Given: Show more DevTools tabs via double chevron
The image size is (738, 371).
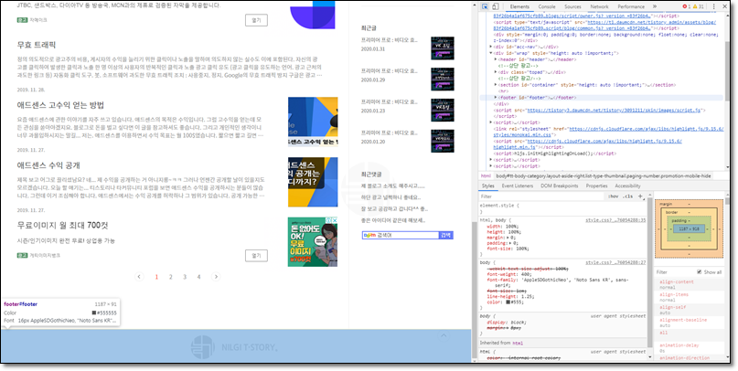Looking at the screenshot, I should point(654,6).
